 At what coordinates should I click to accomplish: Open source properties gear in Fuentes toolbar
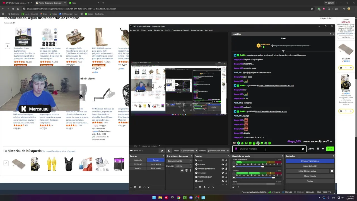click(204, 187)
